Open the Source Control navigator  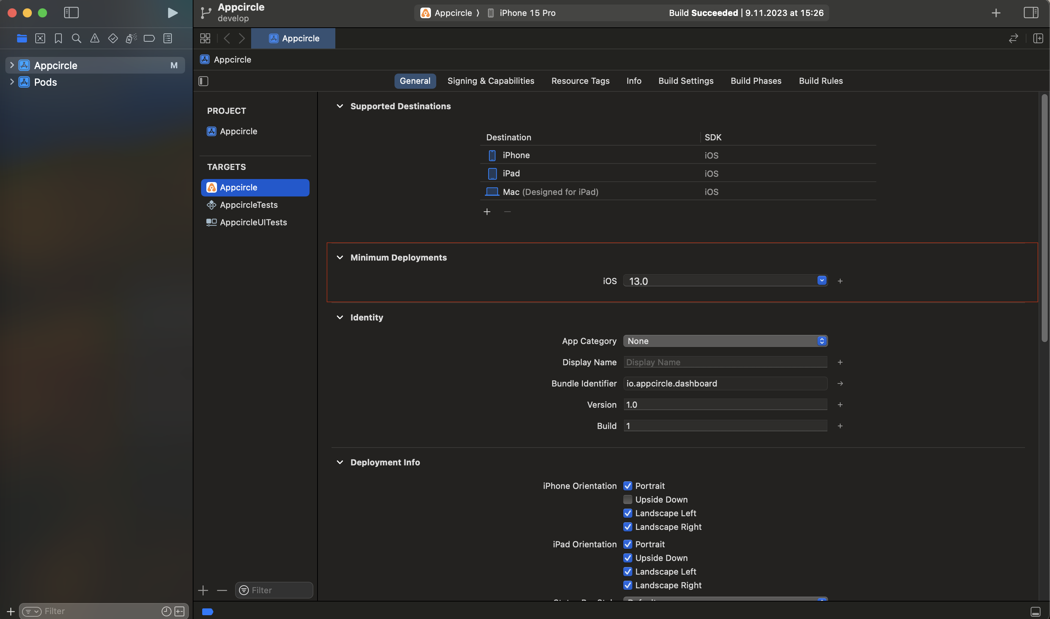click(40, 38)
